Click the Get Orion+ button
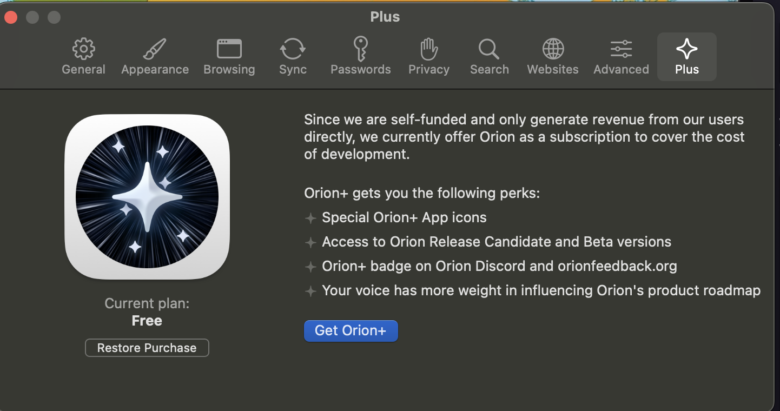 (351, 331)
